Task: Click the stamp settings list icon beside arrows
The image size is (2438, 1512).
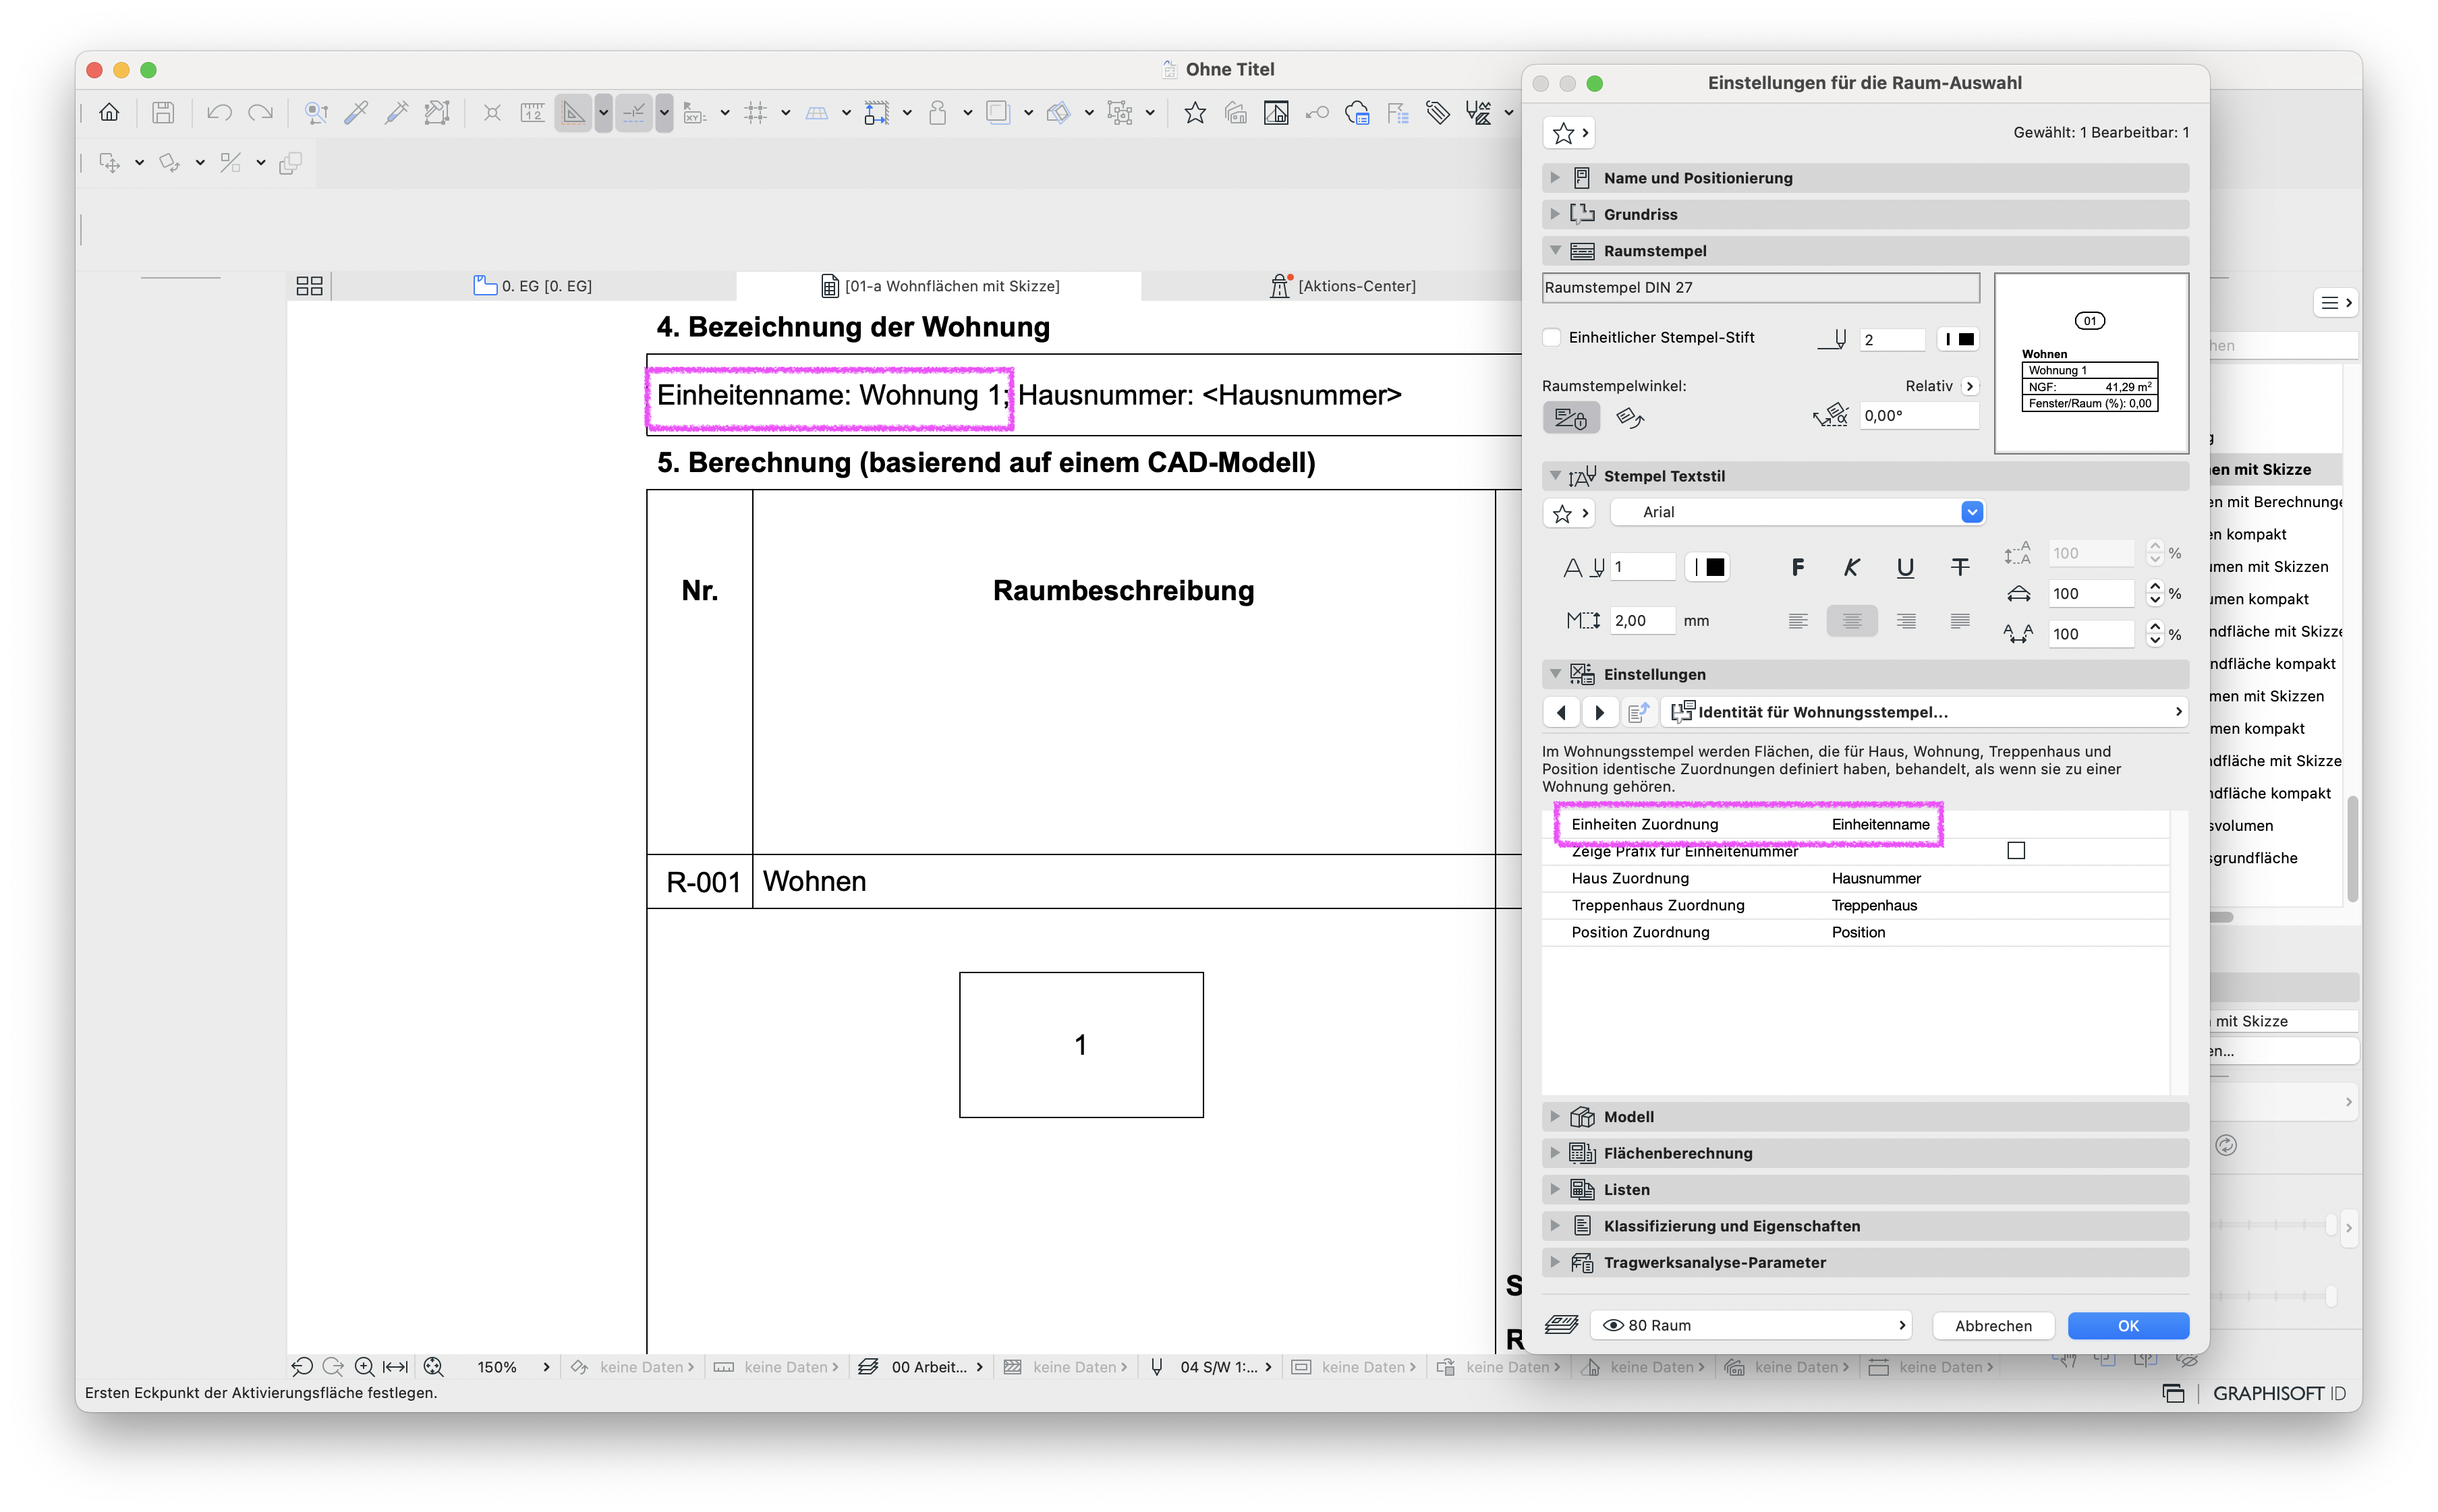Action: pos(1638,712)
